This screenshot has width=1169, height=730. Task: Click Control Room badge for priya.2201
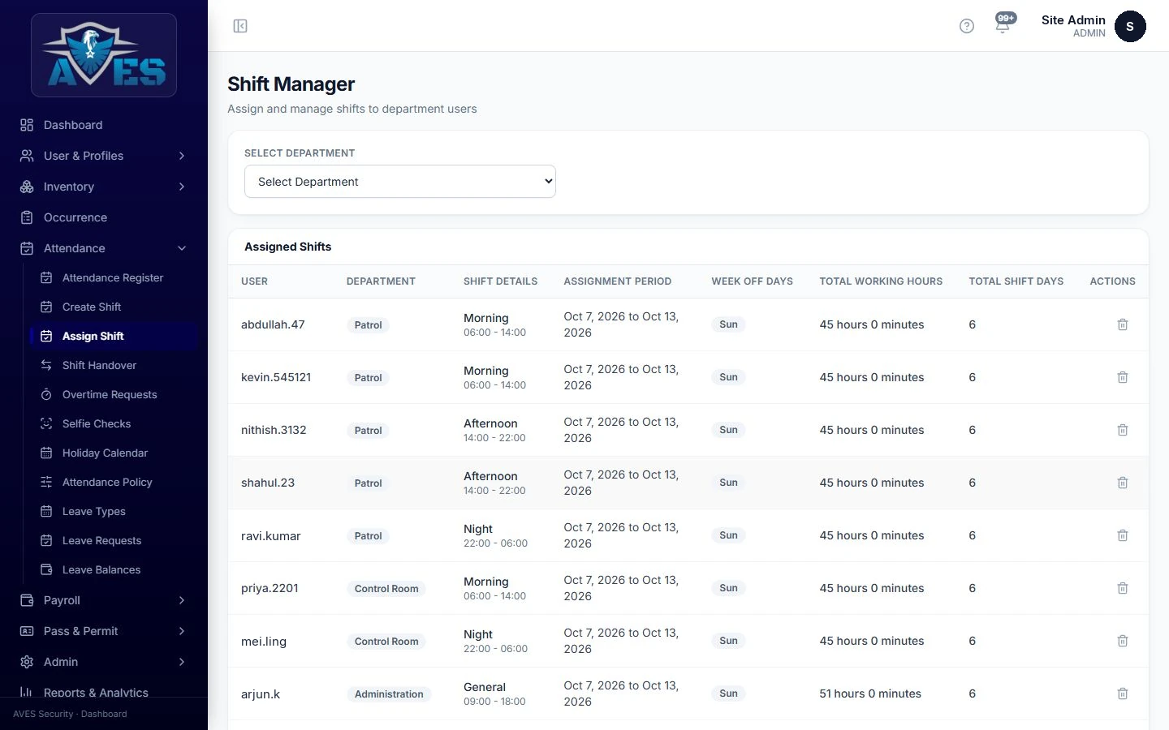click(386, 589)
